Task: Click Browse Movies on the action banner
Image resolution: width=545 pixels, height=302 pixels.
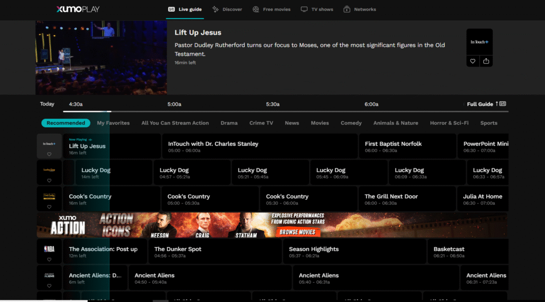Action: [x=298, y=232]
